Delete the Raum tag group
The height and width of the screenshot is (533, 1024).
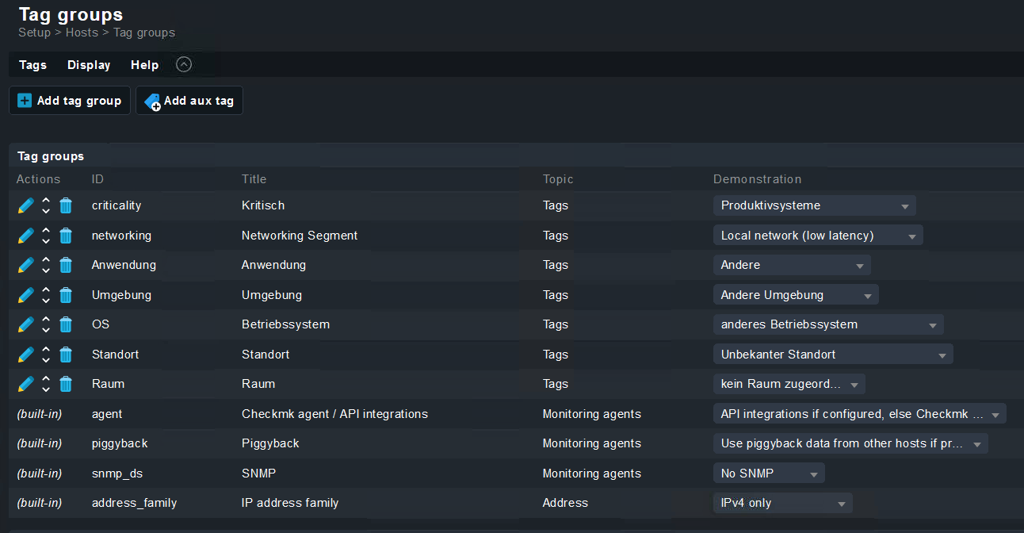coord(66,384)
